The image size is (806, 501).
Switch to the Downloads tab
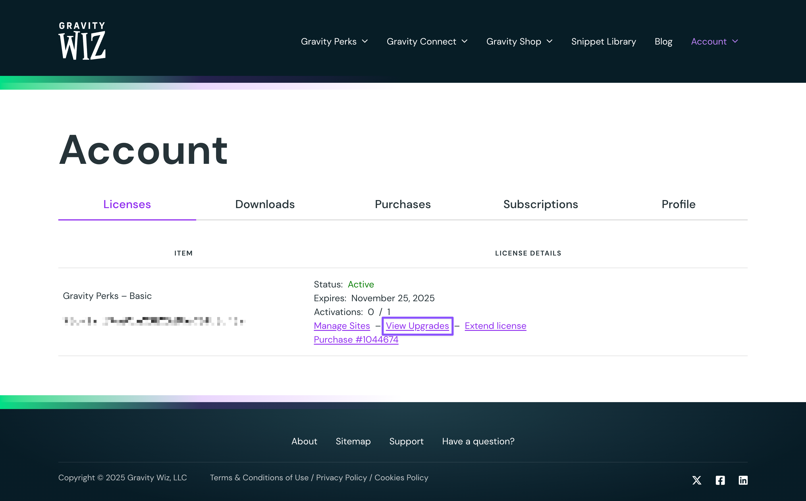pyautogui.click(x=265, y=204)
